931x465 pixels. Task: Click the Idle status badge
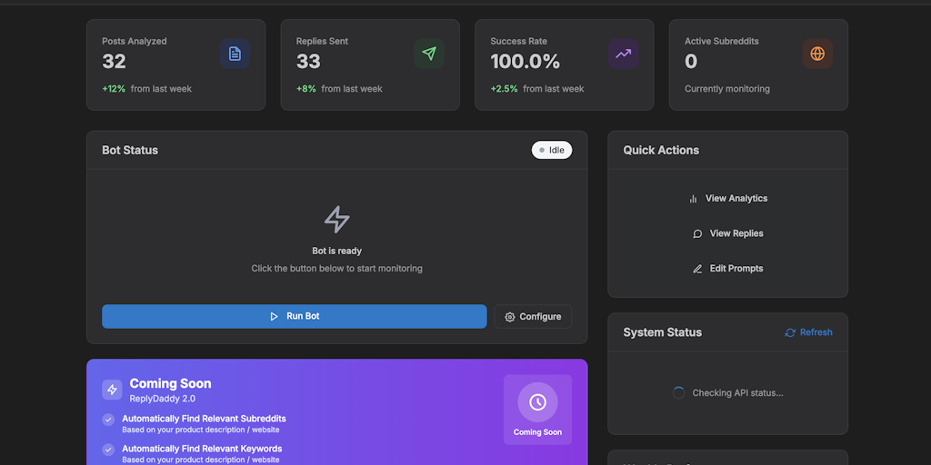point(552,150)
